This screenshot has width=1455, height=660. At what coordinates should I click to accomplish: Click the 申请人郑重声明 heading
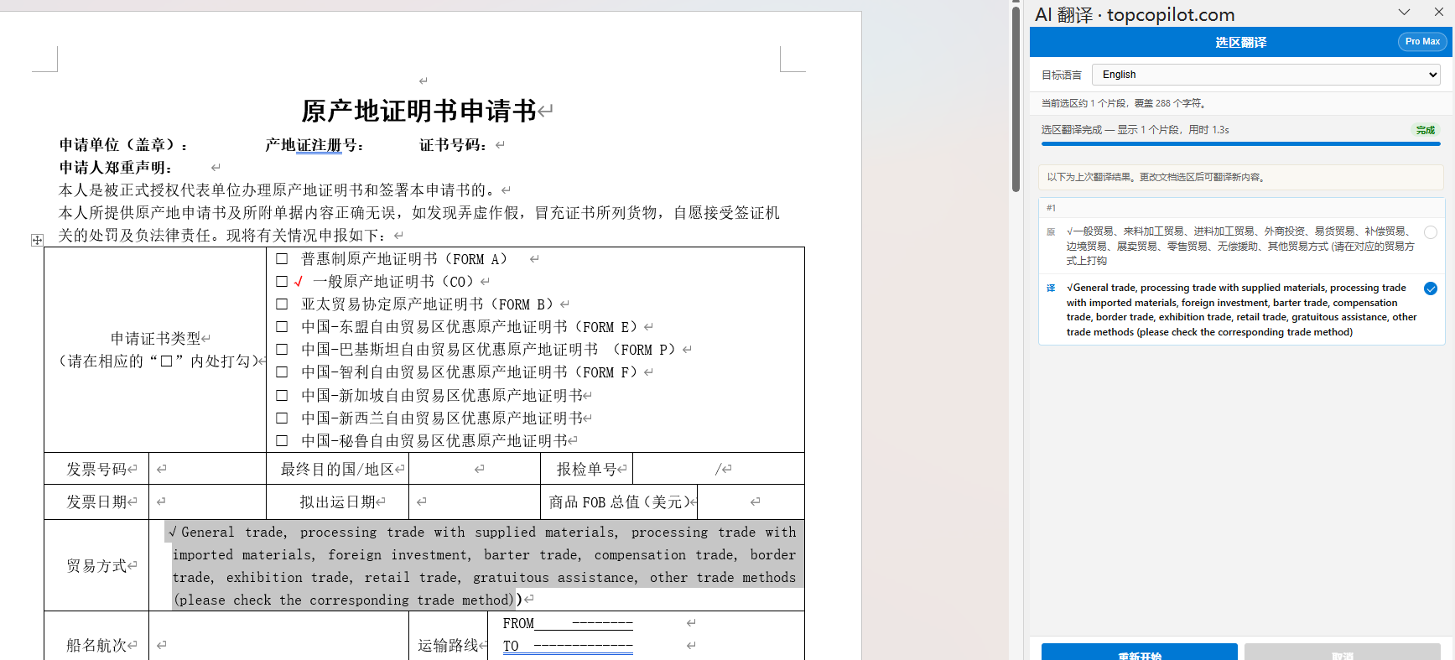pos(115,168)
